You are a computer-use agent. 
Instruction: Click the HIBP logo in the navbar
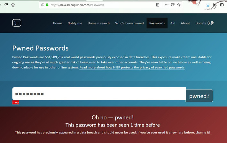click(x=17, y=23)
